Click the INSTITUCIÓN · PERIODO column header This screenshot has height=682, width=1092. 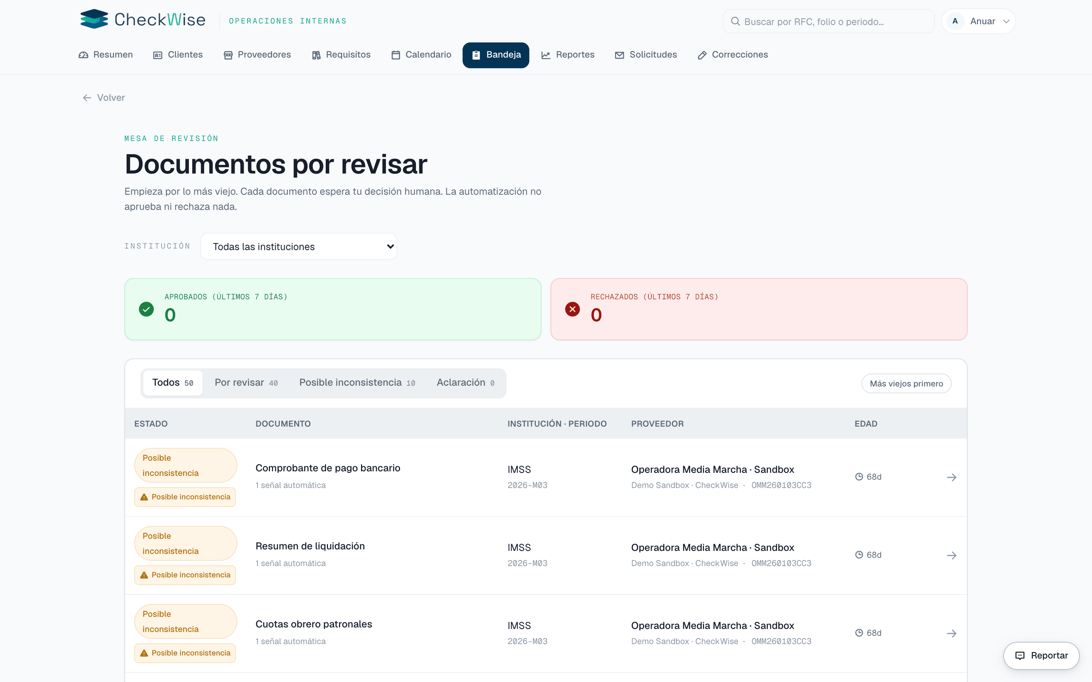557,424
